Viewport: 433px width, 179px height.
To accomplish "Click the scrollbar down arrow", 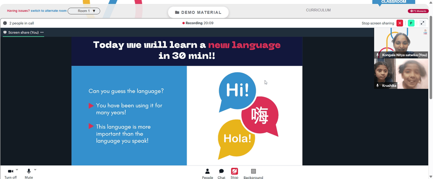I will [x=431, y=176].
